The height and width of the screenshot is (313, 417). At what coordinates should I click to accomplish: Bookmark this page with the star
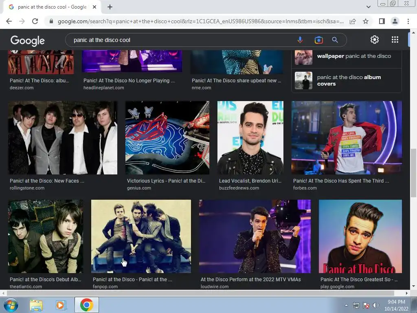366,21
